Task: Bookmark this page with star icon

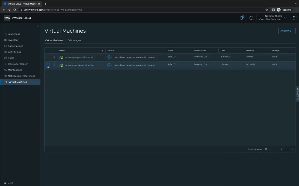Action: tap(266, 10)
